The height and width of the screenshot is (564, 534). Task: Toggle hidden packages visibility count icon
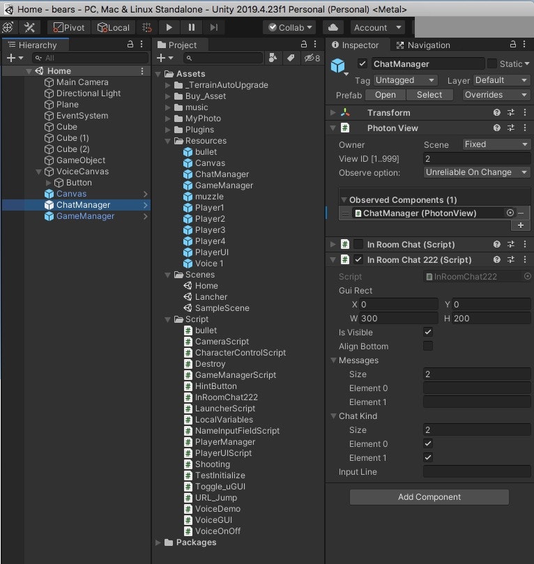pos(312,58)
